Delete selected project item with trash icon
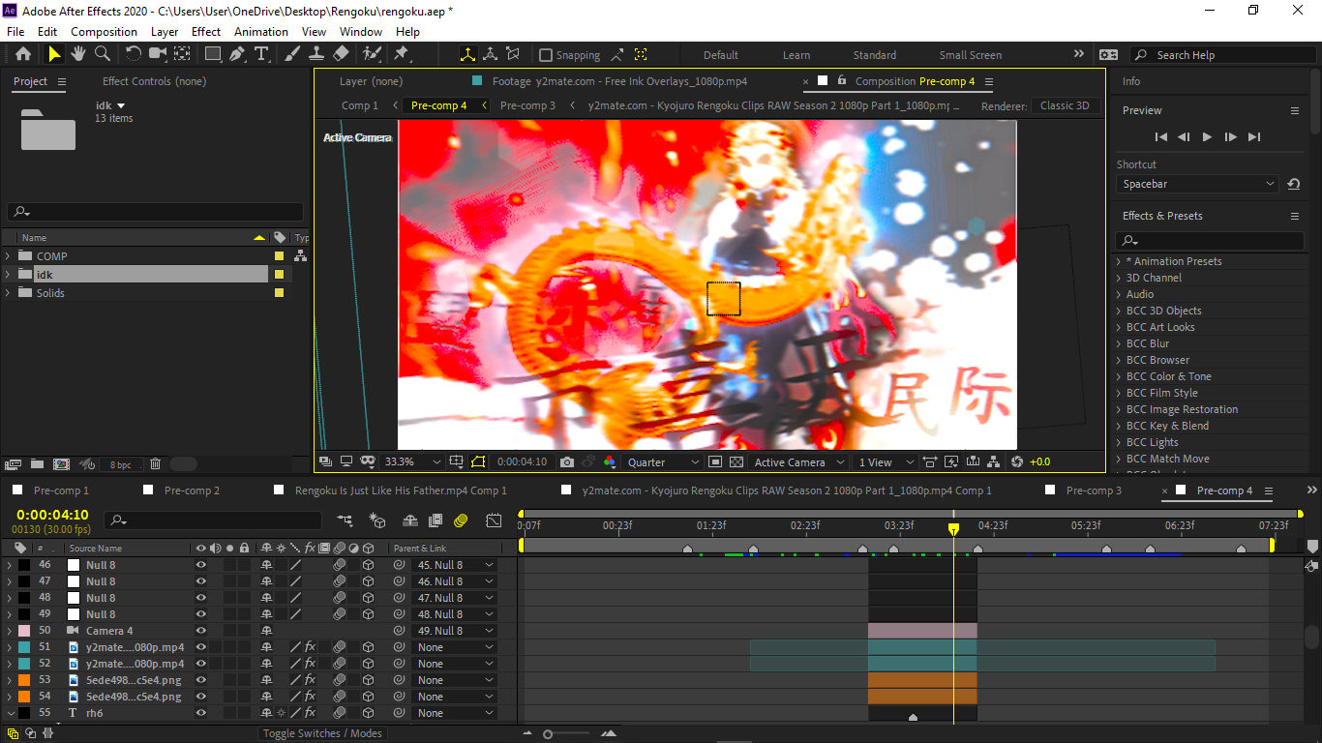Viewport: 1322px width, 743px height. (155, 464)
